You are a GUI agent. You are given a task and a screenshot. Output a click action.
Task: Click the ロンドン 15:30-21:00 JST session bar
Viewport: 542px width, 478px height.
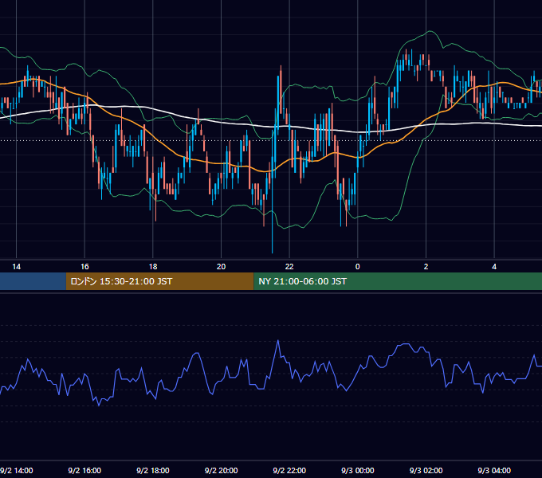pyautogui.click(x=159, y=281)
